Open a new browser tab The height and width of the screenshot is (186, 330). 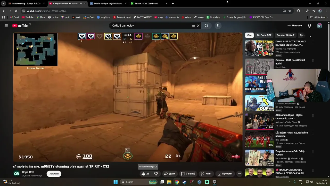tap(173, 4)
